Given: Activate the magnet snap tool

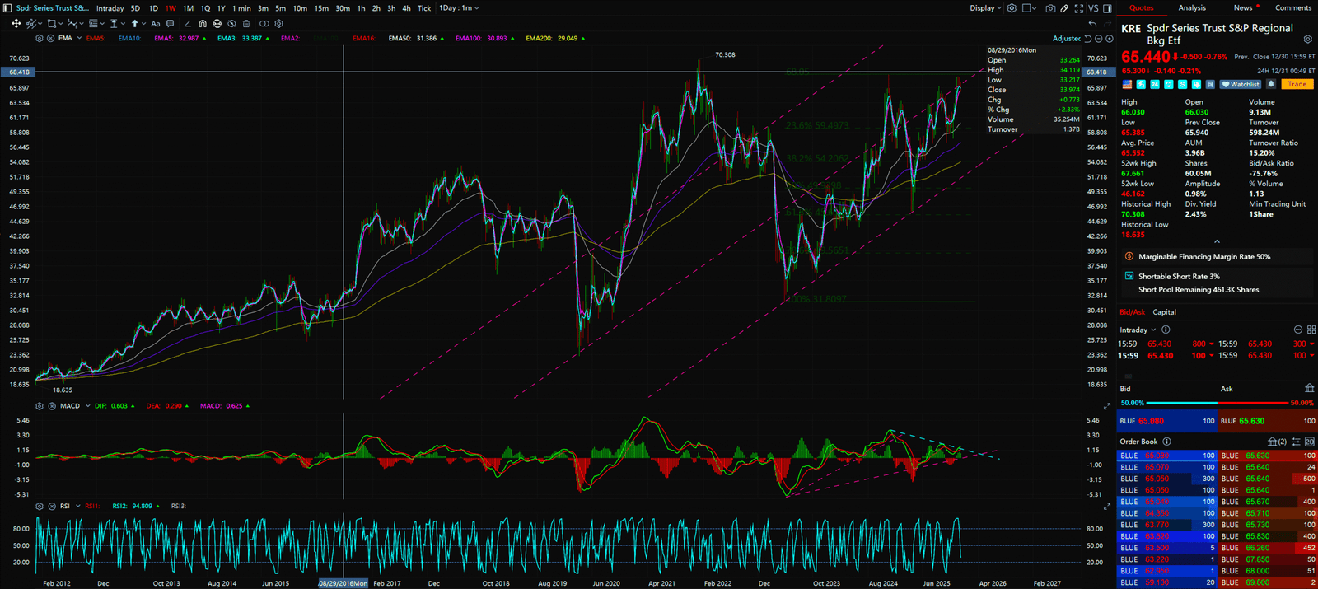Looking at the screenshot, I should tap(203, 24).
